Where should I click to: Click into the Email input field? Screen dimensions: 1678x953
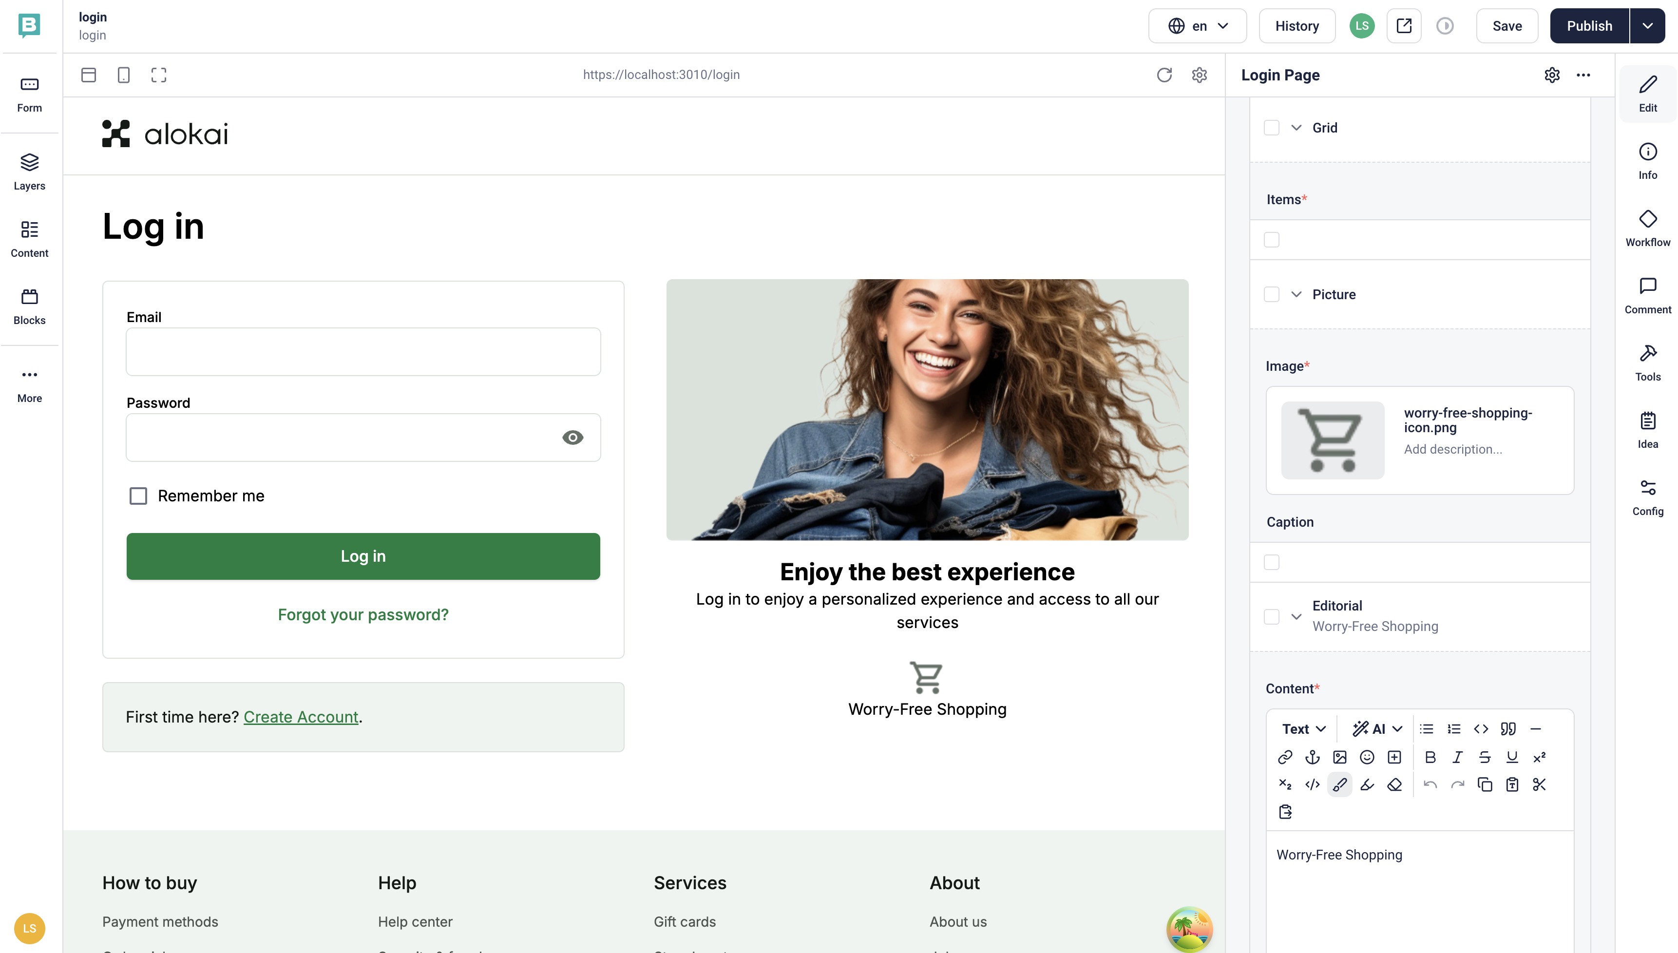point(363,351)
